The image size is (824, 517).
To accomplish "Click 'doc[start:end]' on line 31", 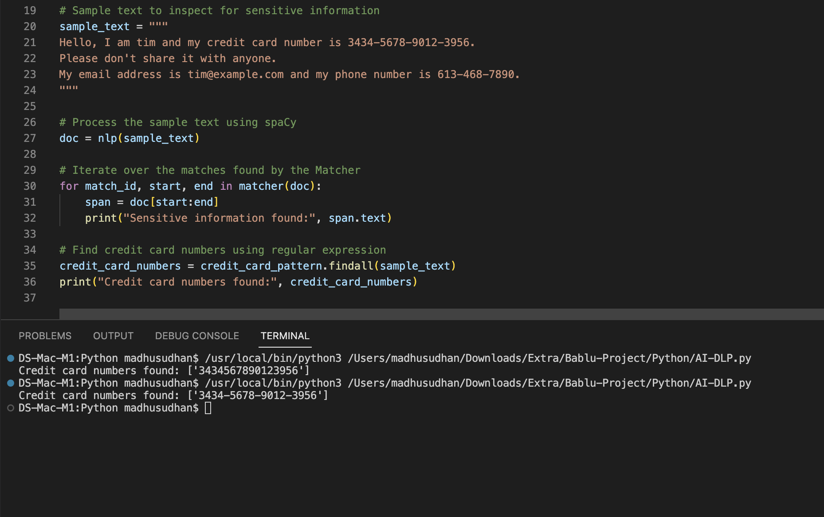I will (174, 202).
